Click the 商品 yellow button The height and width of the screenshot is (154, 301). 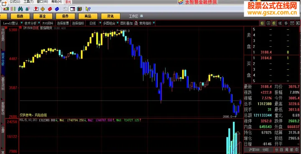(88, 16)
